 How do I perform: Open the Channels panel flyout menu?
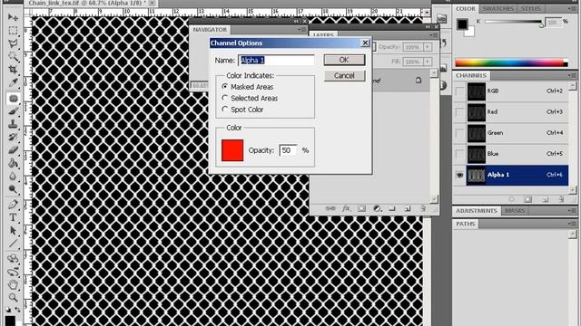[x=571, y=75]
